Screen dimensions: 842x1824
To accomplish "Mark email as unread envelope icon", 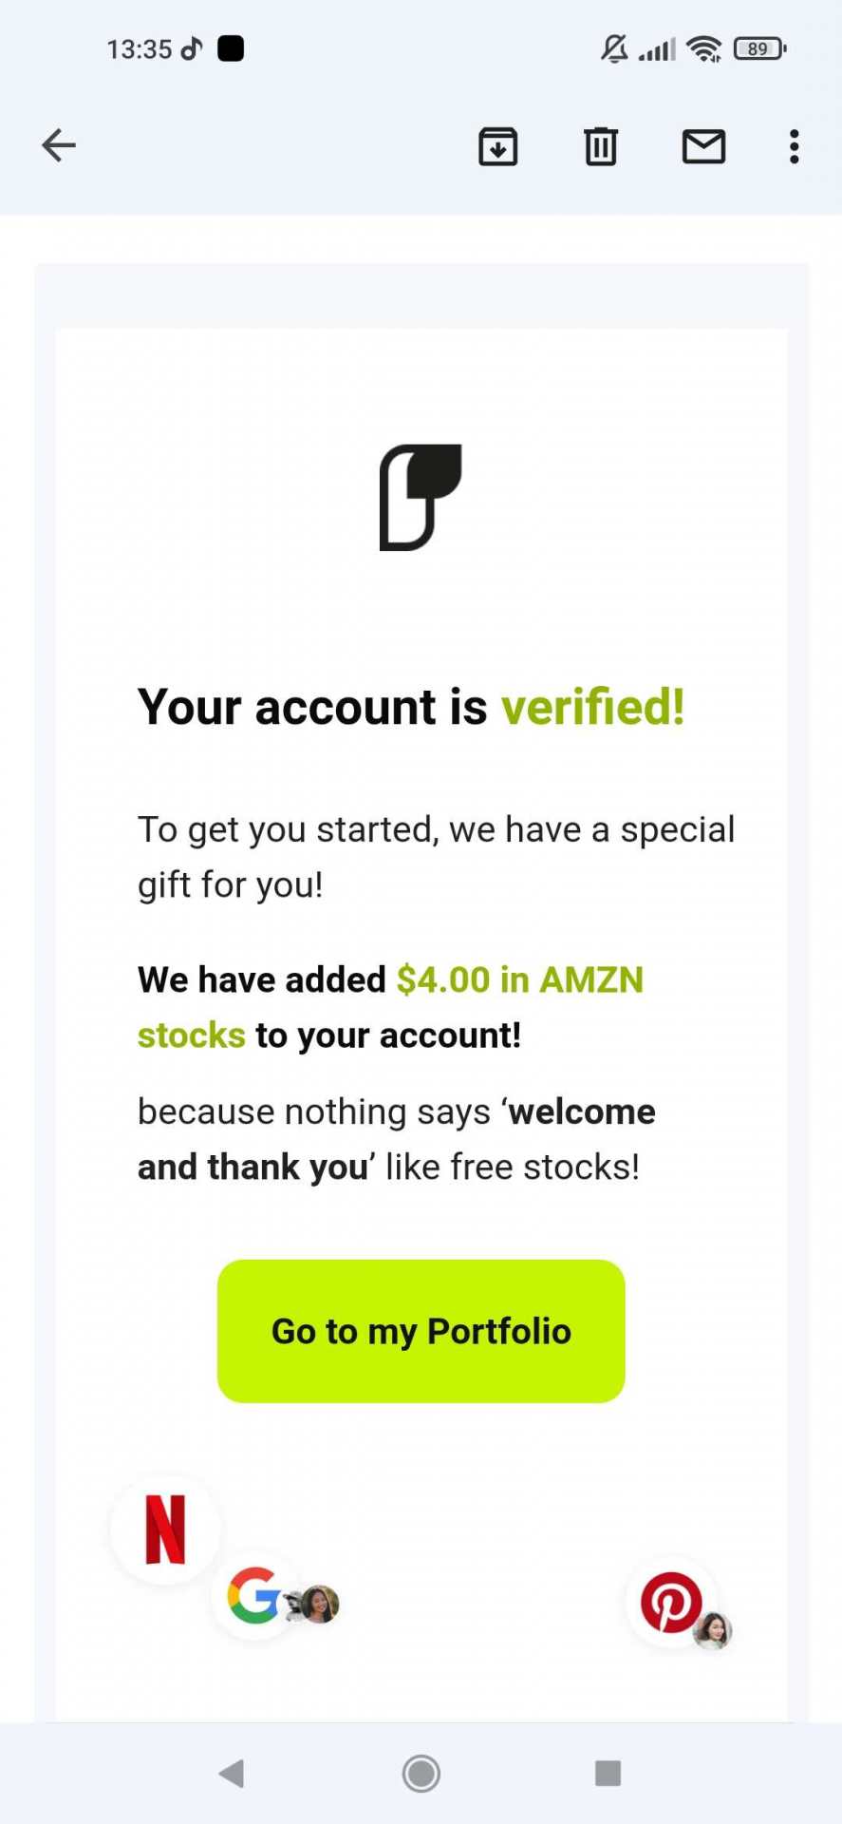I will 703,146.
